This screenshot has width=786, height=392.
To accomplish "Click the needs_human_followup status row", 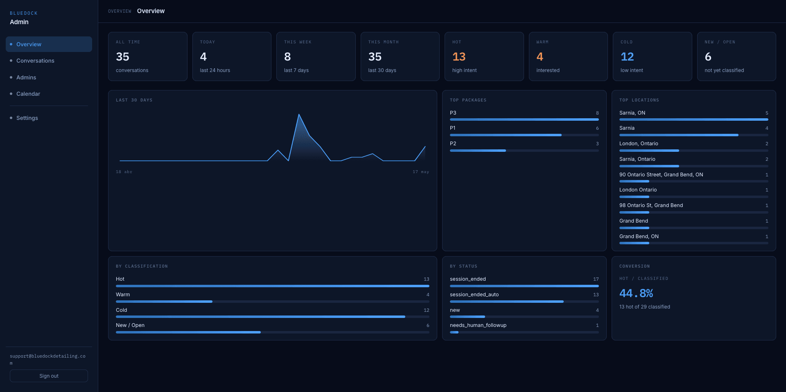I will tap(524, 329).
